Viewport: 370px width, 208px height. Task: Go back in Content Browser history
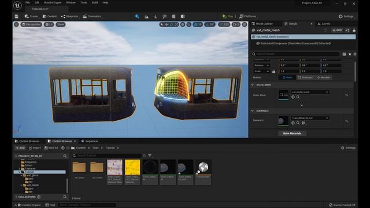(x=63, y=148)
